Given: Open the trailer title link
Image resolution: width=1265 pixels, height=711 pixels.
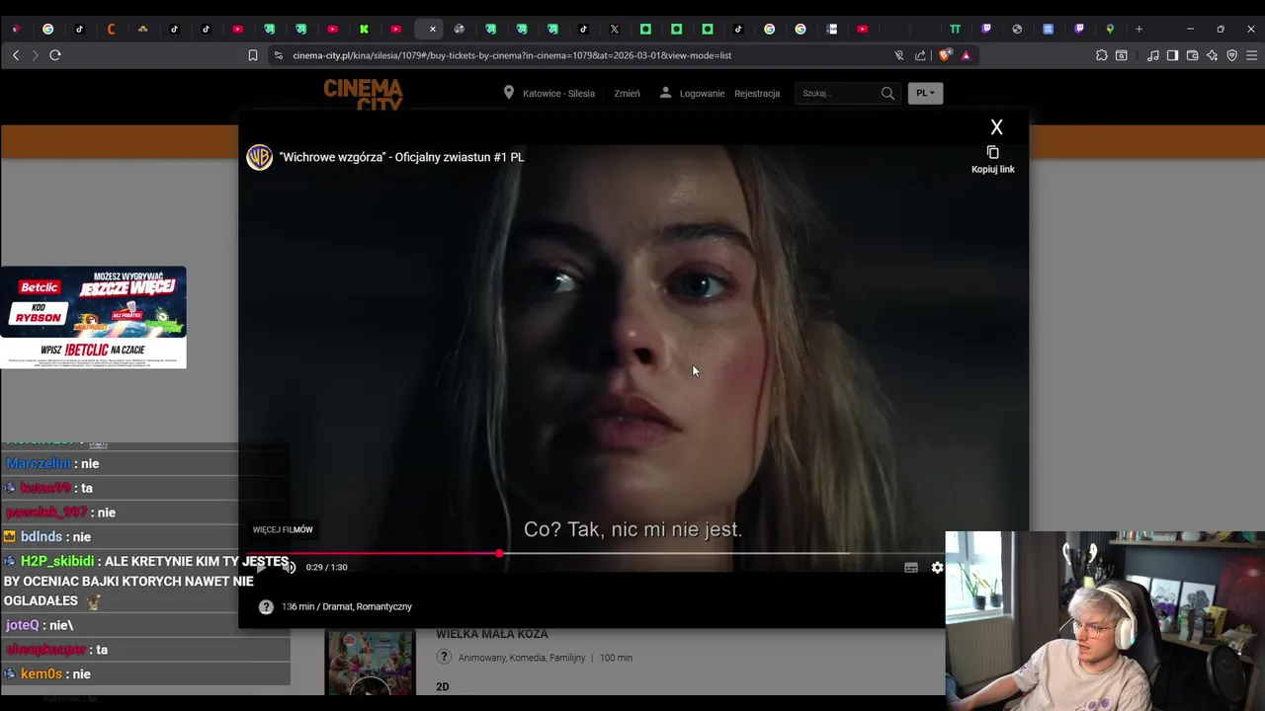Looking at the screenshot, I should click(401, 157).
